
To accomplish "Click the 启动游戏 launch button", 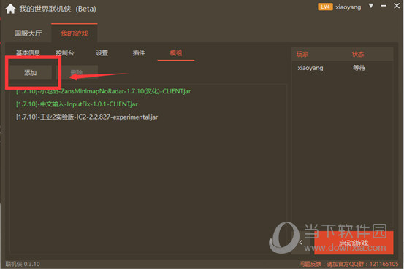I will (354, 243).
